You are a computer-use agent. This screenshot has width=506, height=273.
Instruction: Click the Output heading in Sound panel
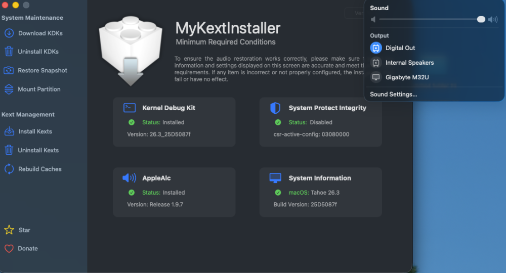(x=379, y=36)
